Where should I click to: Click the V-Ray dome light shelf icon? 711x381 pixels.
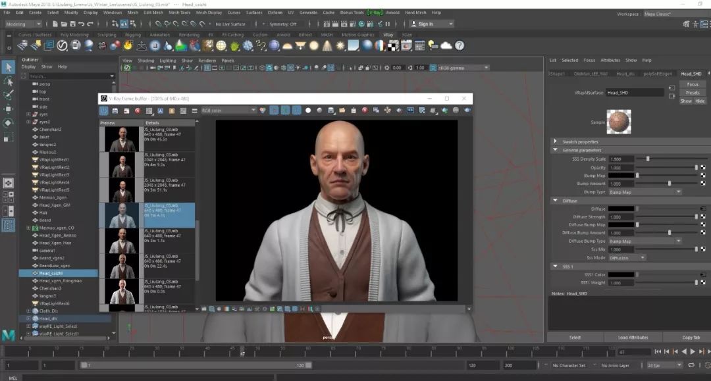tap(286, 45)
